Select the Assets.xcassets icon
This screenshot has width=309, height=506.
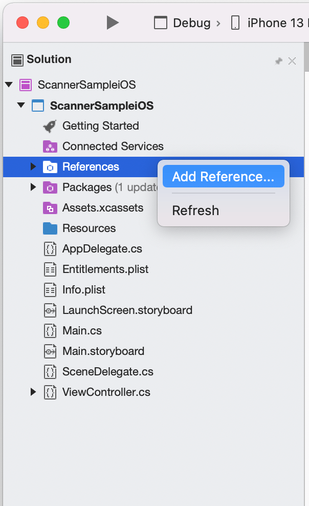click(x=50, y=208)
